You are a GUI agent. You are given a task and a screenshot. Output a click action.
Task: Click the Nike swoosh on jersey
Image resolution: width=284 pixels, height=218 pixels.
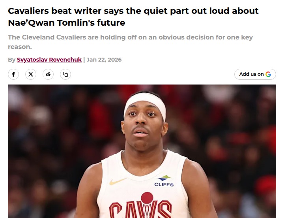[x=118, y=181]
